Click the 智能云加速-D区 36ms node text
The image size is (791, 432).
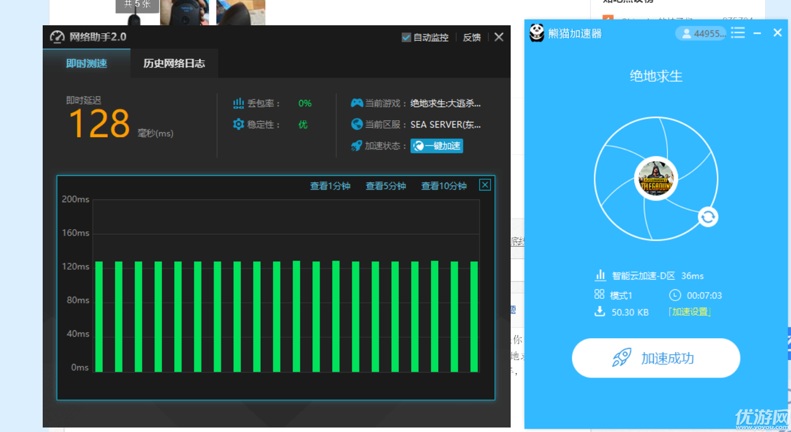(x=658, y=276)
